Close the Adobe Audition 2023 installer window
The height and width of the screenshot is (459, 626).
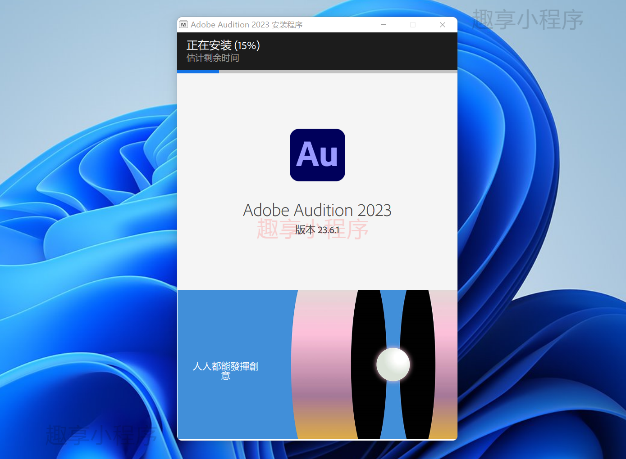pos(443,25)
